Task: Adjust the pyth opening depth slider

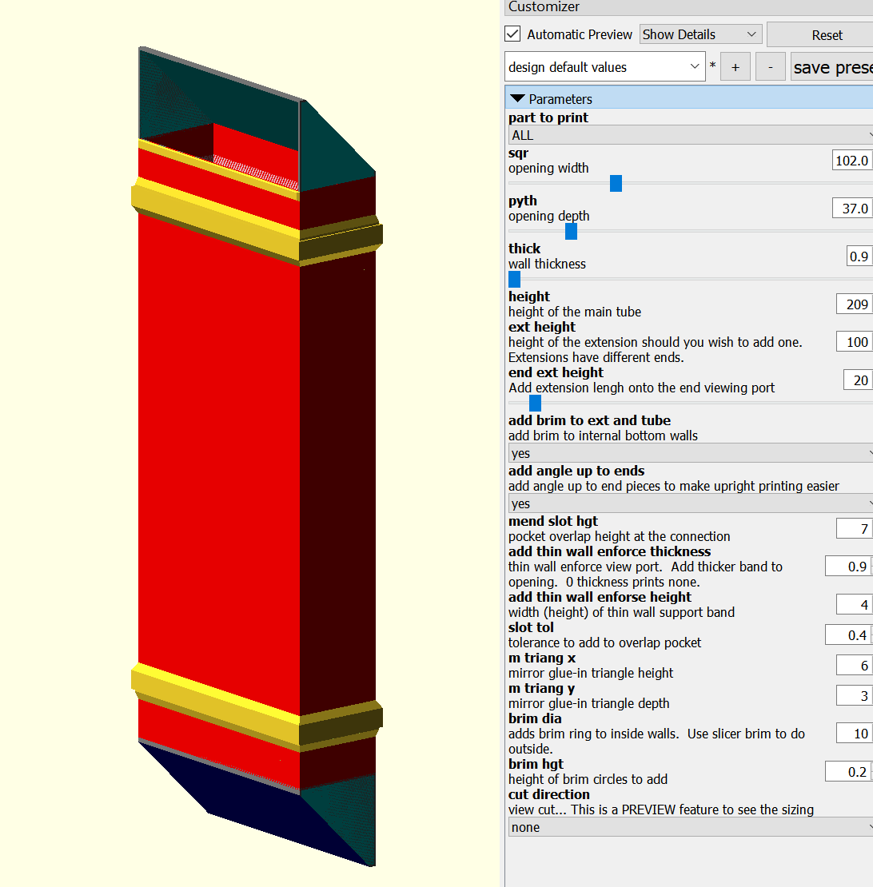Action: tap(571, 231)
